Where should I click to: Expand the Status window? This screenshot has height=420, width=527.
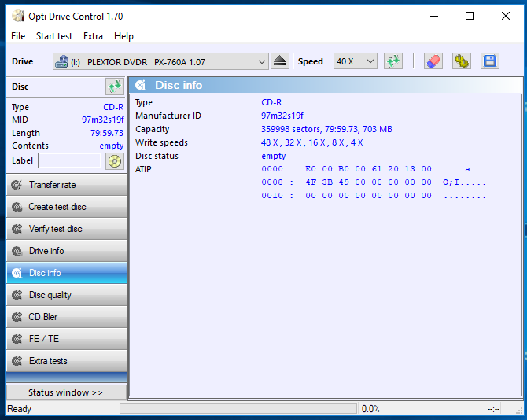(x=67, y=392)
